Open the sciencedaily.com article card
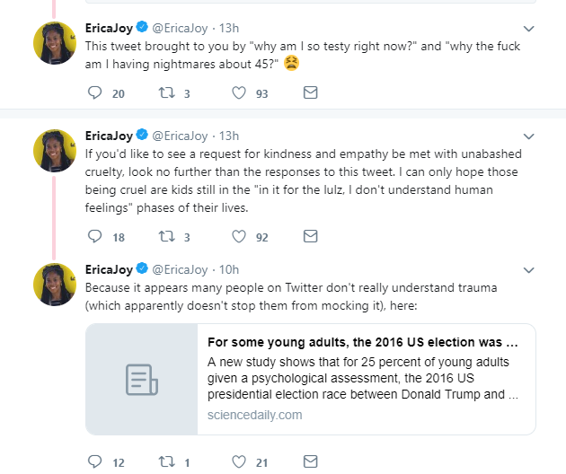The image size is (566, 474). coord(311,379)
